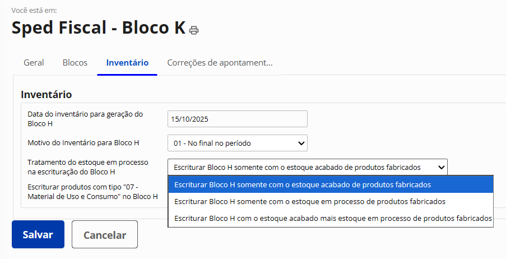Click the Cancelar button
The width and height of the screenshot is (506, 259).
(105, 234)
